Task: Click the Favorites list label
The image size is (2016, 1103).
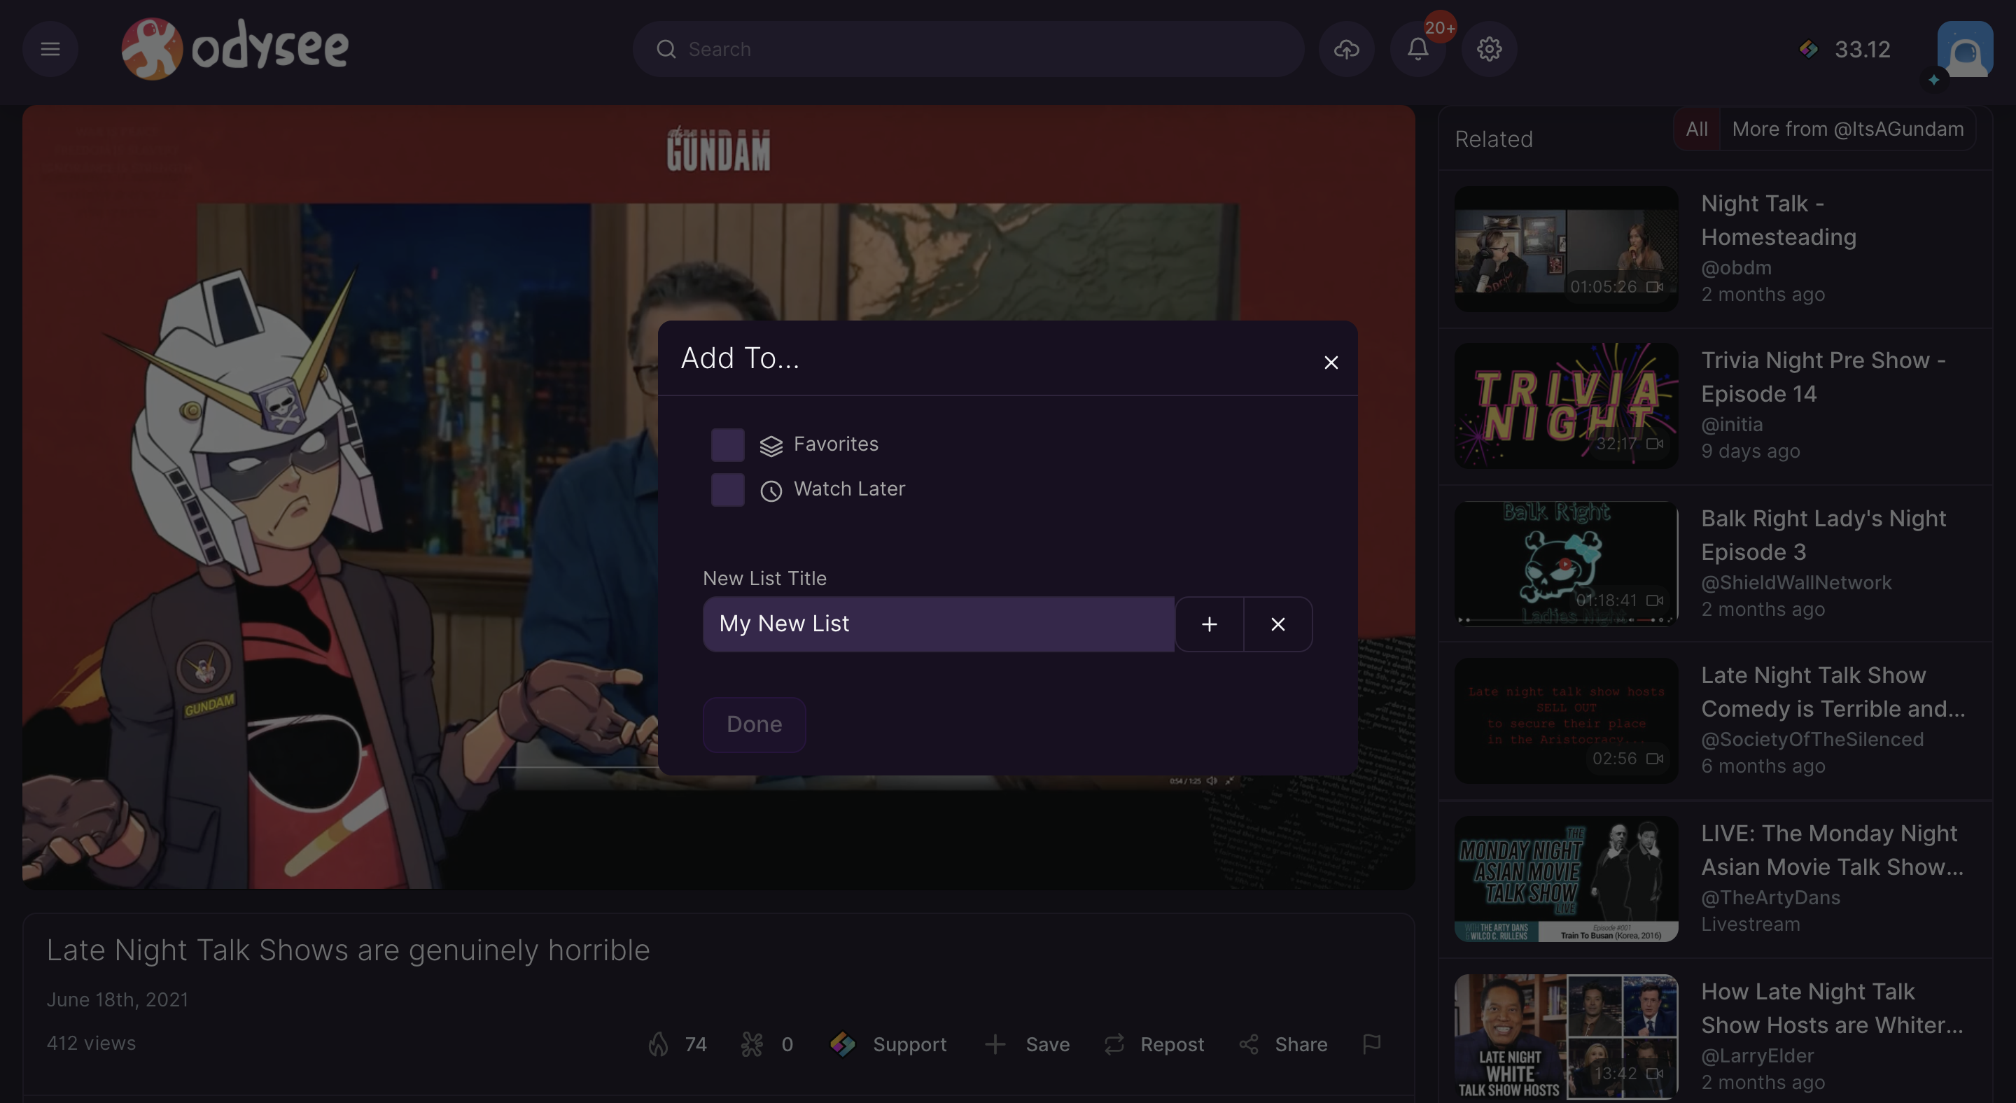Action: pos(836,444)
